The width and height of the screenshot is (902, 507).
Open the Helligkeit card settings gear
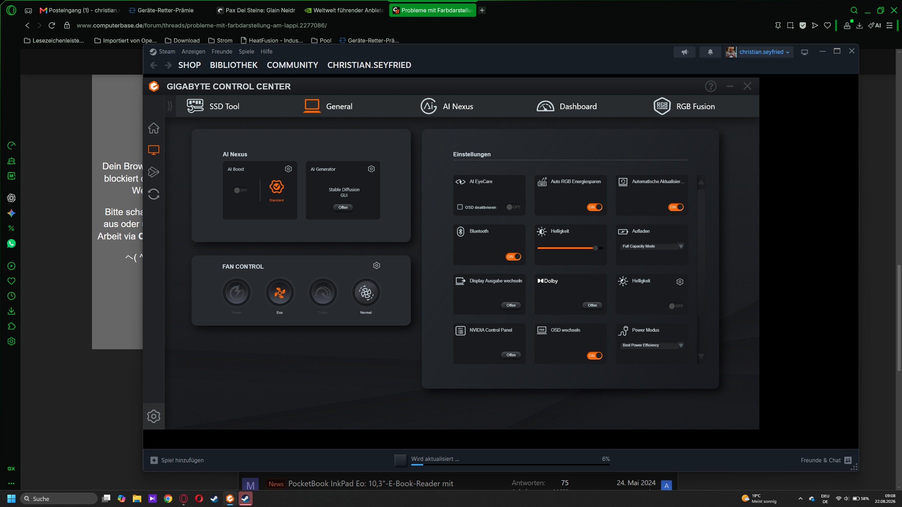click(680, 282)
